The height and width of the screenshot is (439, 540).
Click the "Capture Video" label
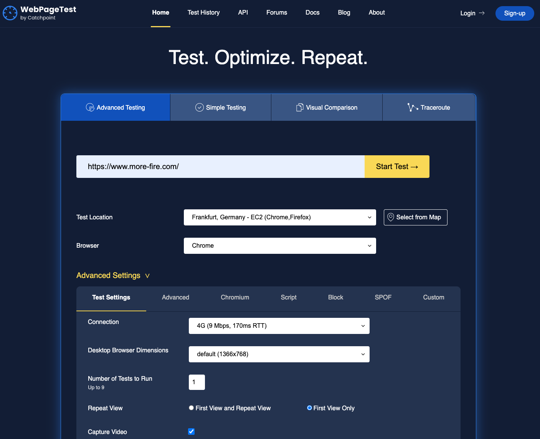point(107,432)
